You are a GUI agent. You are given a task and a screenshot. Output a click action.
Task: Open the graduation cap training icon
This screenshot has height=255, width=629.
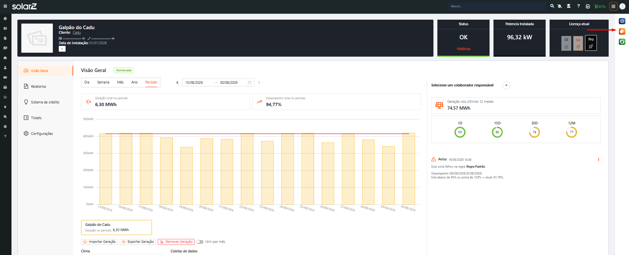point(569,6)
